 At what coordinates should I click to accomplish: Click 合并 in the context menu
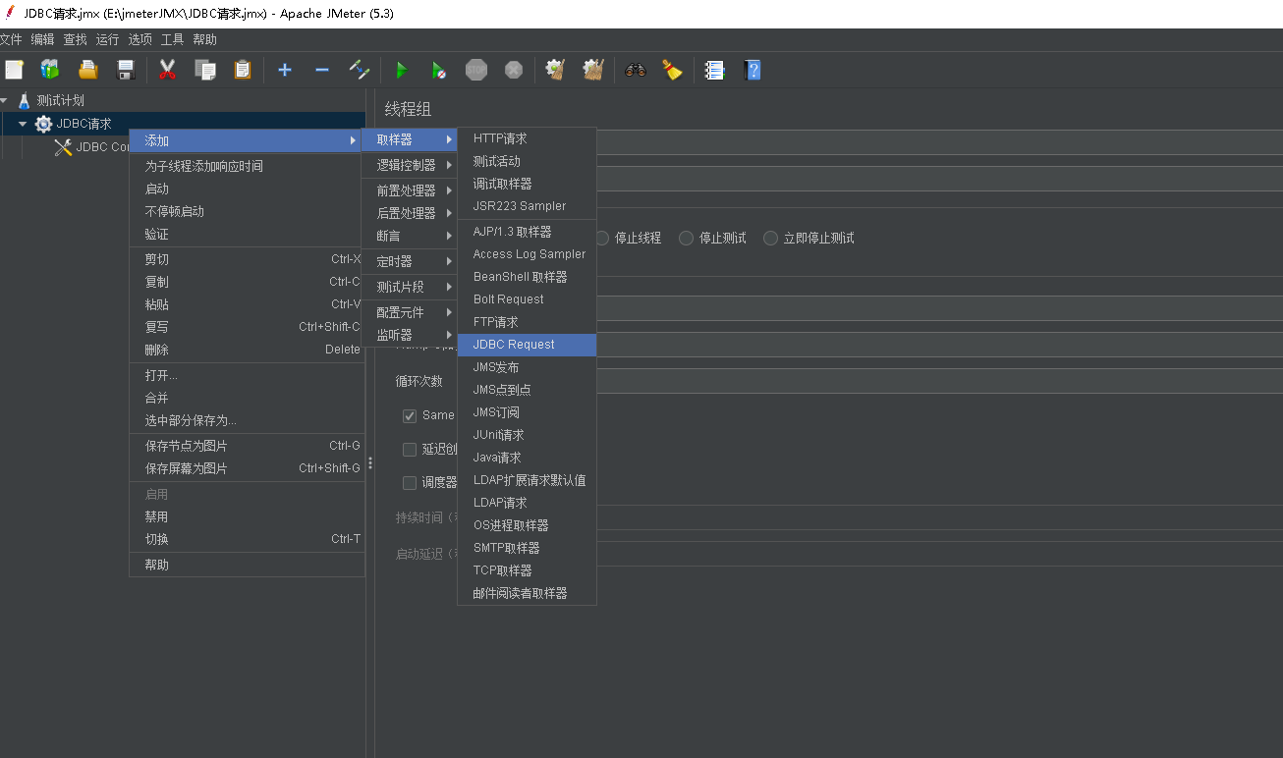click(x=247, y=398)
